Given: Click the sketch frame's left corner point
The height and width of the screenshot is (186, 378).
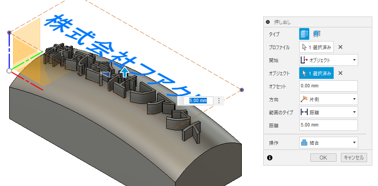Looking at the screenshot, I should click(9, 33).
